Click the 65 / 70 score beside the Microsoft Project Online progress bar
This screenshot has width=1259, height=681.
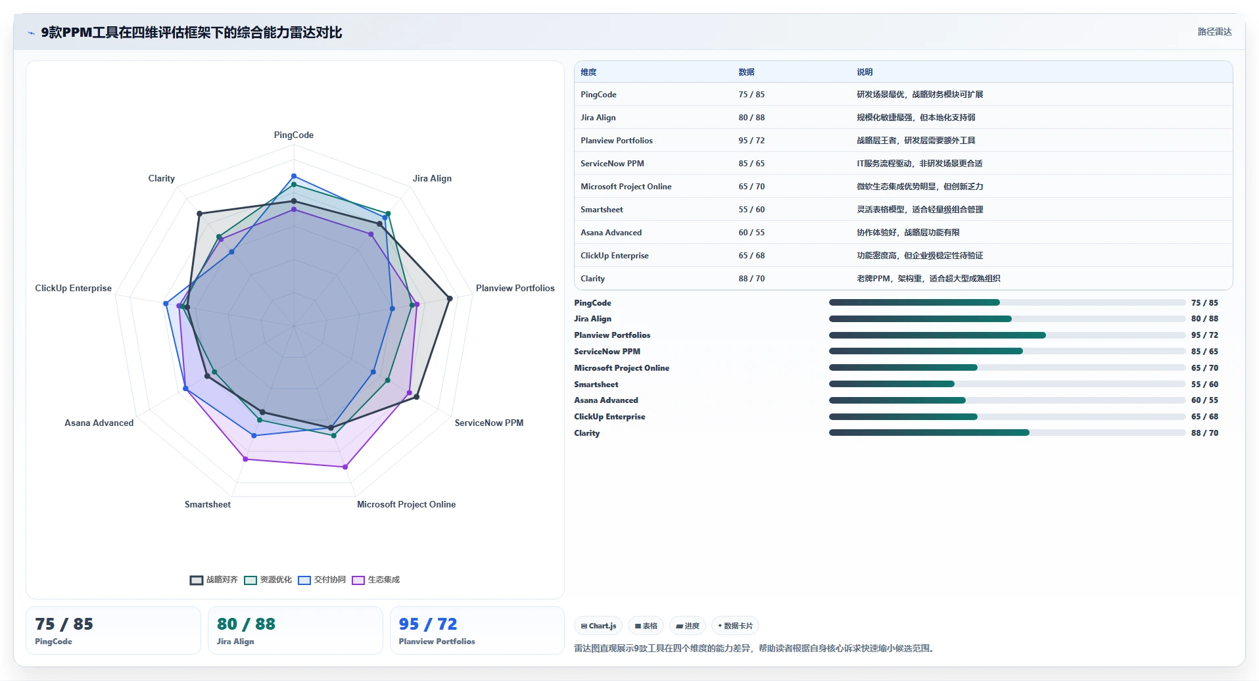pyautogui.click(x=1204, y=368)
